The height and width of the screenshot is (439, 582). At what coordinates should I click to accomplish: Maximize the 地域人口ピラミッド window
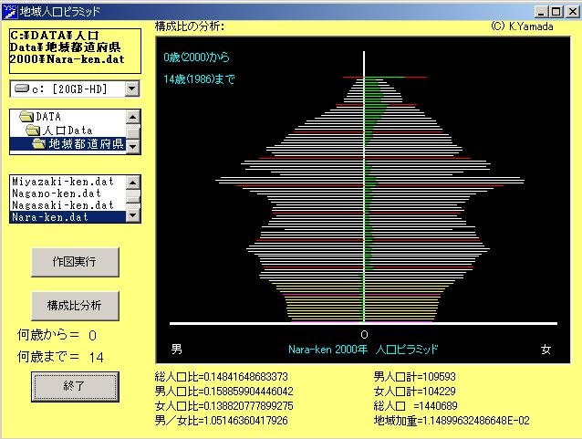pos(556,12)
